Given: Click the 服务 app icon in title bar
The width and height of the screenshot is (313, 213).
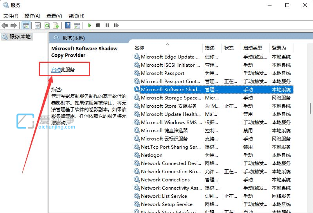Looking at the screenshot, I should [x=5, y=5].
